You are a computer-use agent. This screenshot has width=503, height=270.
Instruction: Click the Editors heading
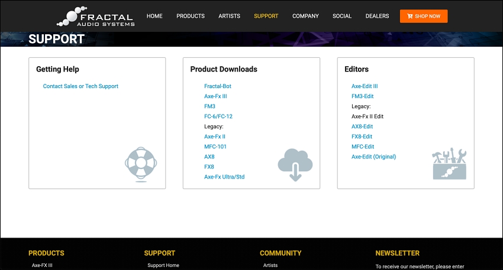(x=356, y=69)
